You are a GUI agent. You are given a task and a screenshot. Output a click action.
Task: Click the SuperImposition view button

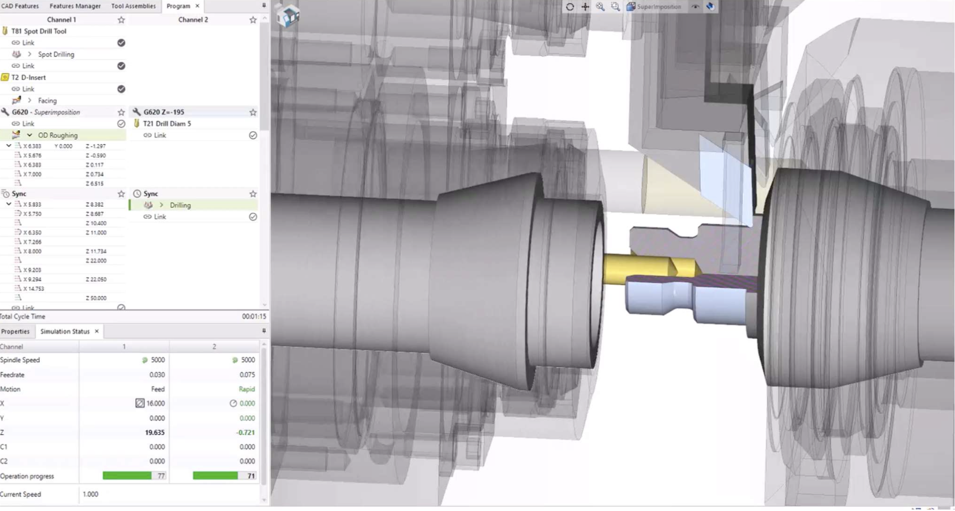(654, 7)
